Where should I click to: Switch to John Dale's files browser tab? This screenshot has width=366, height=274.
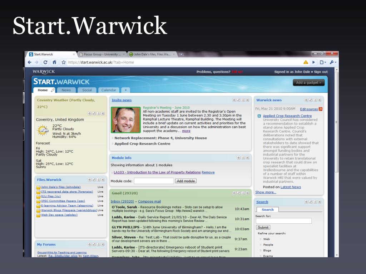tap(152, 54)
